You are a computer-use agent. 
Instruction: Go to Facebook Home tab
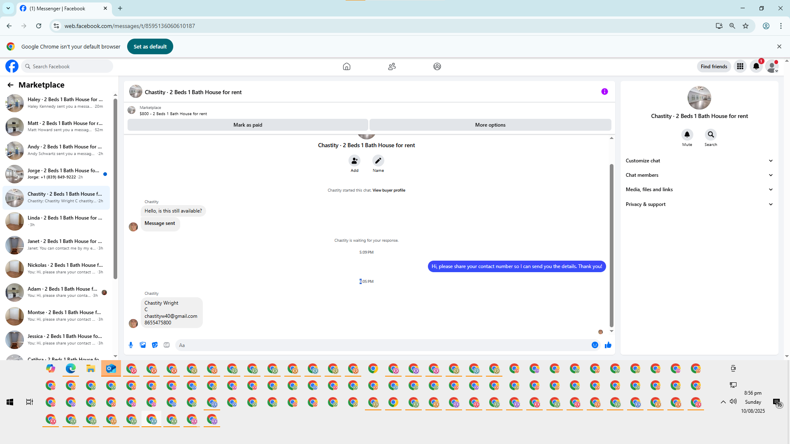pyautogui.click(x=346, y=66)
